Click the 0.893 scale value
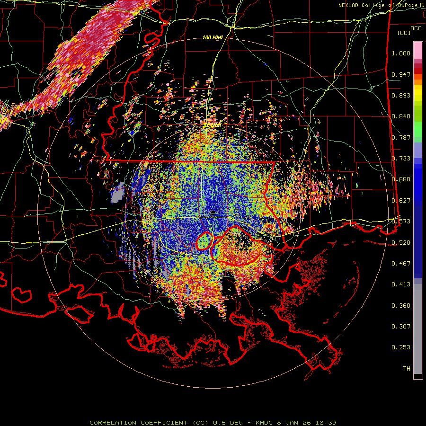 (x=401, y=95)
